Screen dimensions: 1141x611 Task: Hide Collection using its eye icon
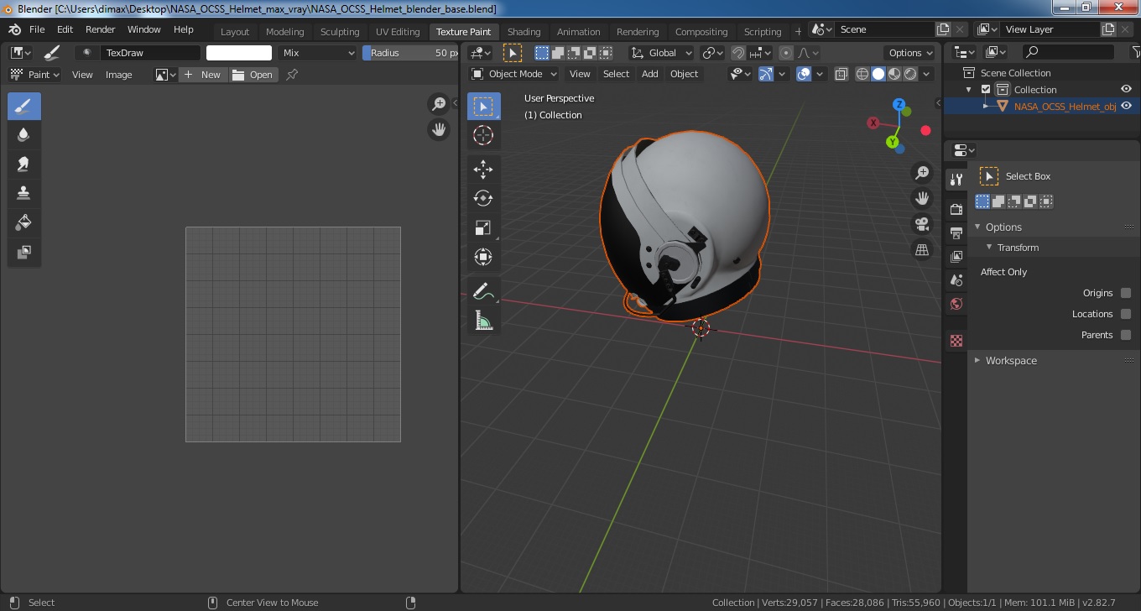[1127, 90]
